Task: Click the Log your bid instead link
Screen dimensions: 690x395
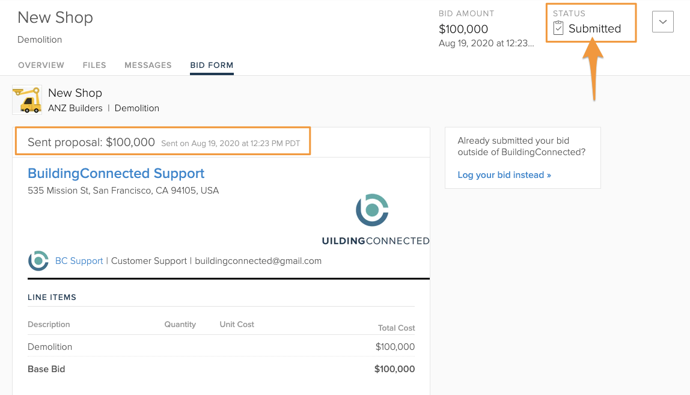Action: [x=504, y=175]
